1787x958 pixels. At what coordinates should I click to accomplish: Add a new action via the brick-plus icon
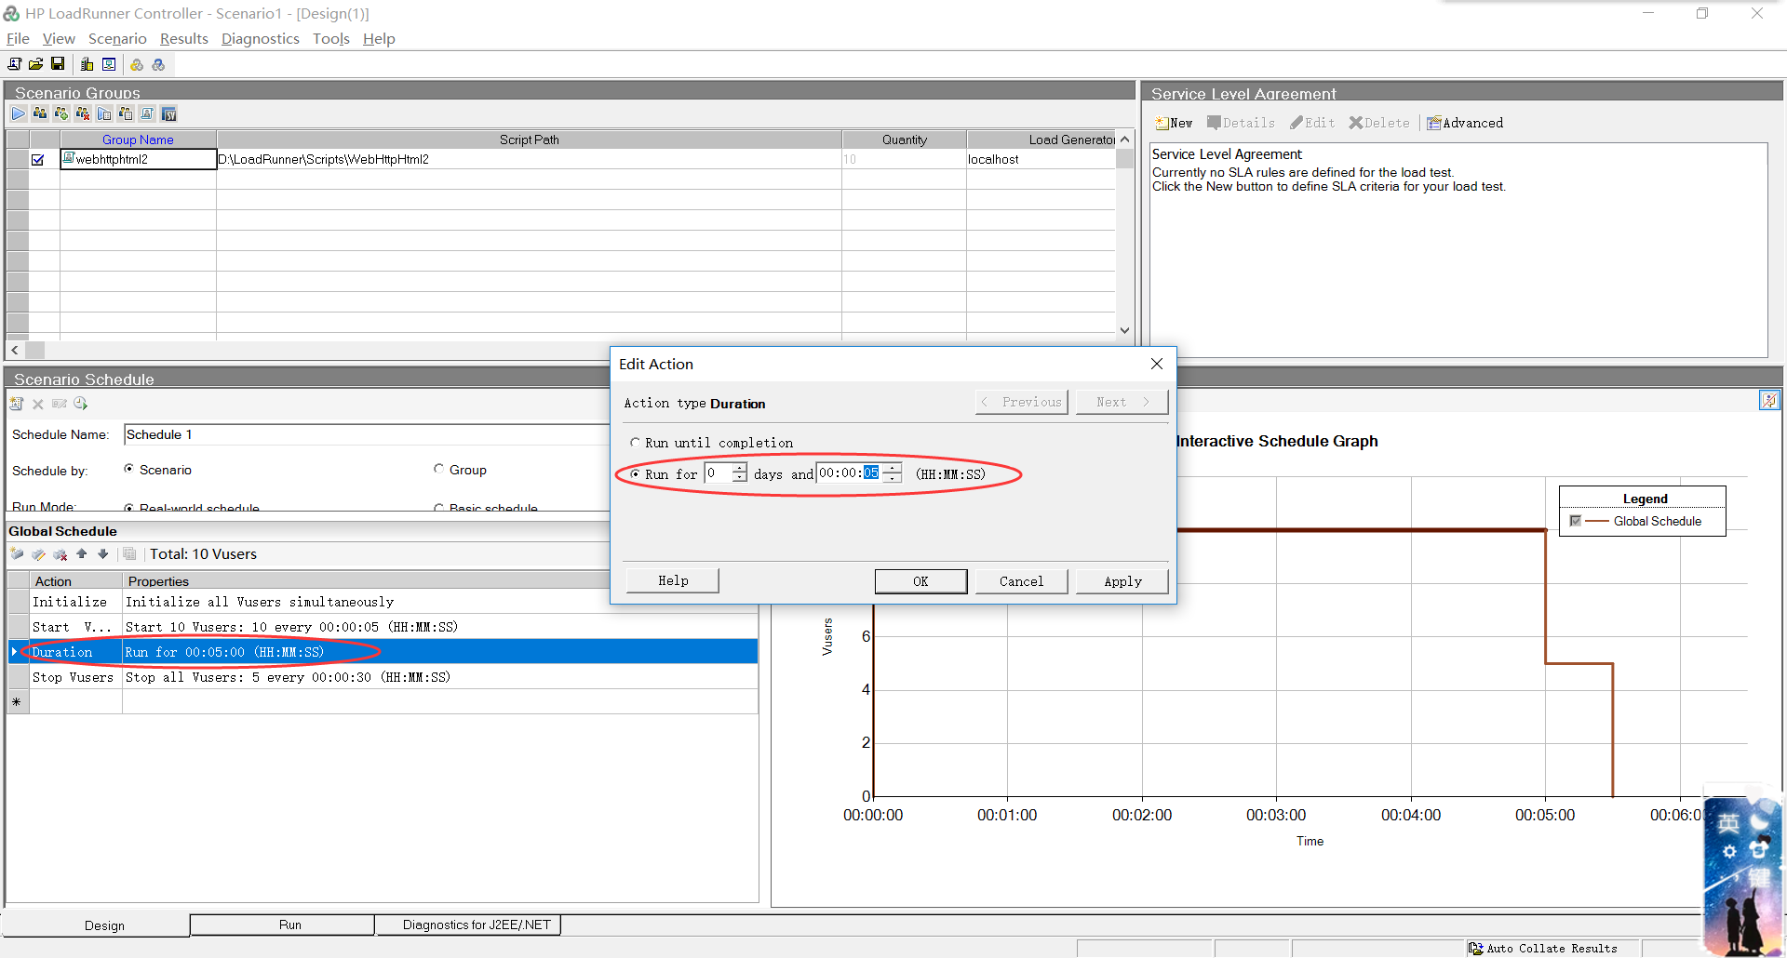click(18, 553)
